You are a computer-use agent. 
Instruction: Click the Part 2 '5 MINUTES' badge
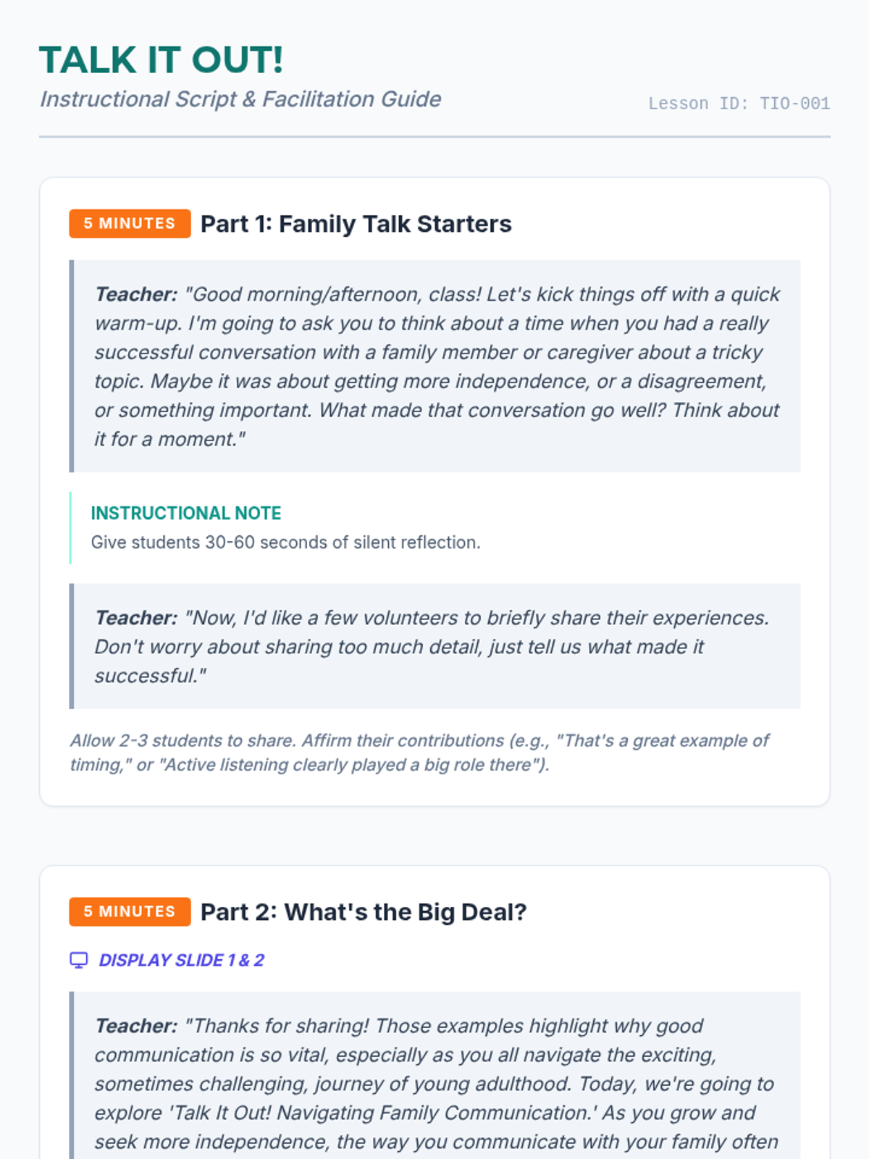[130, 912]
